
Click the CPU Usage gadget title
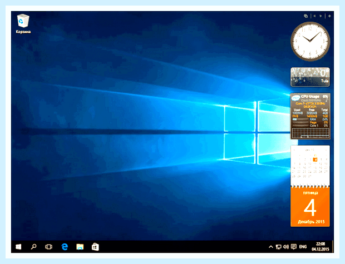pos(310,97)
